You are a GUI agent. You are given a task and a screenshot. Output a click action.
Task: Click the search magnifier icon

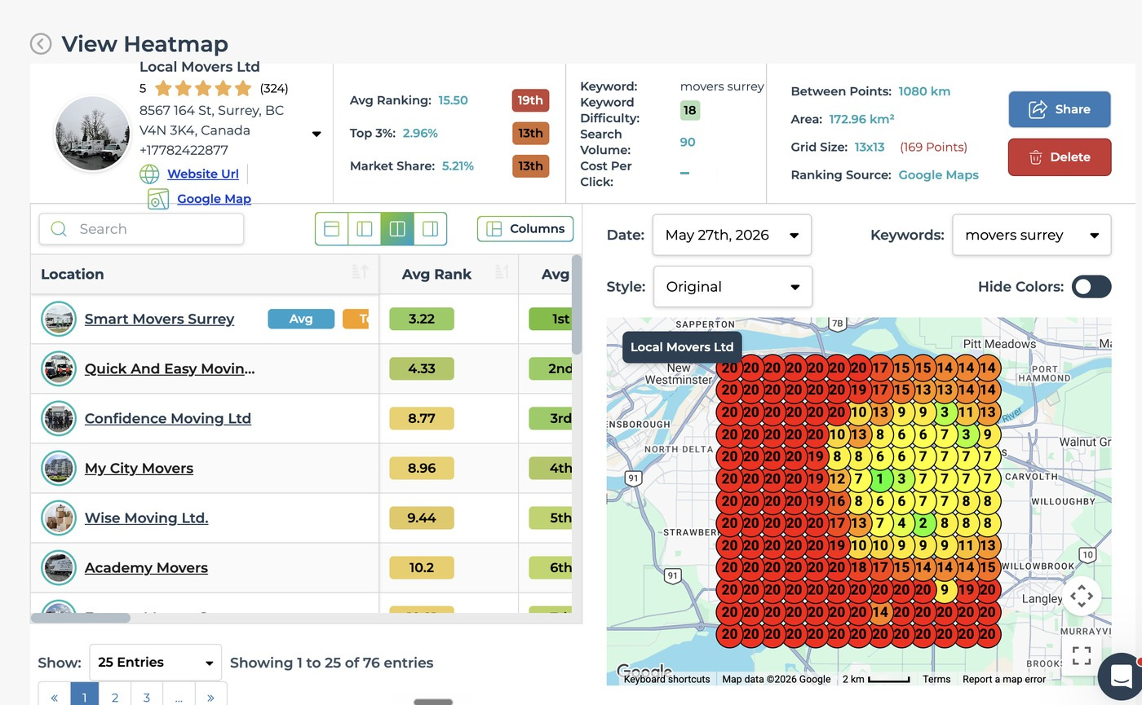[x=59, y=229]
